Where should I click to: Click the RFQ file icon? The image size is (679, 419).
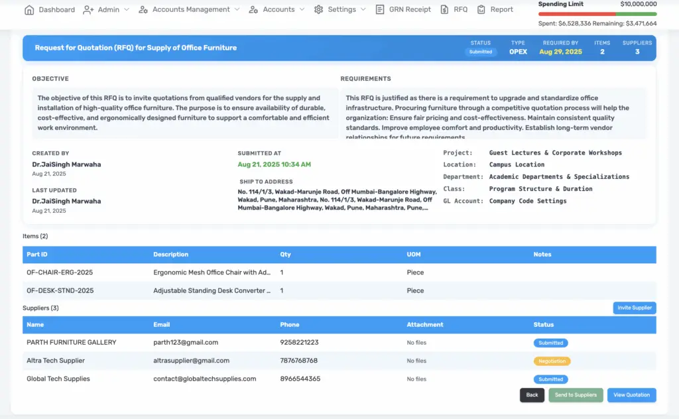[444, 10]
